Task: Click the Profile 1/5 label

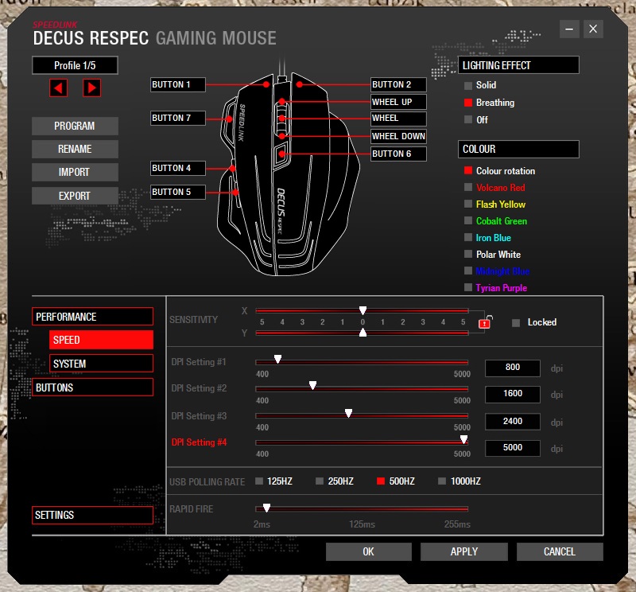Action: tap(75, 65)
